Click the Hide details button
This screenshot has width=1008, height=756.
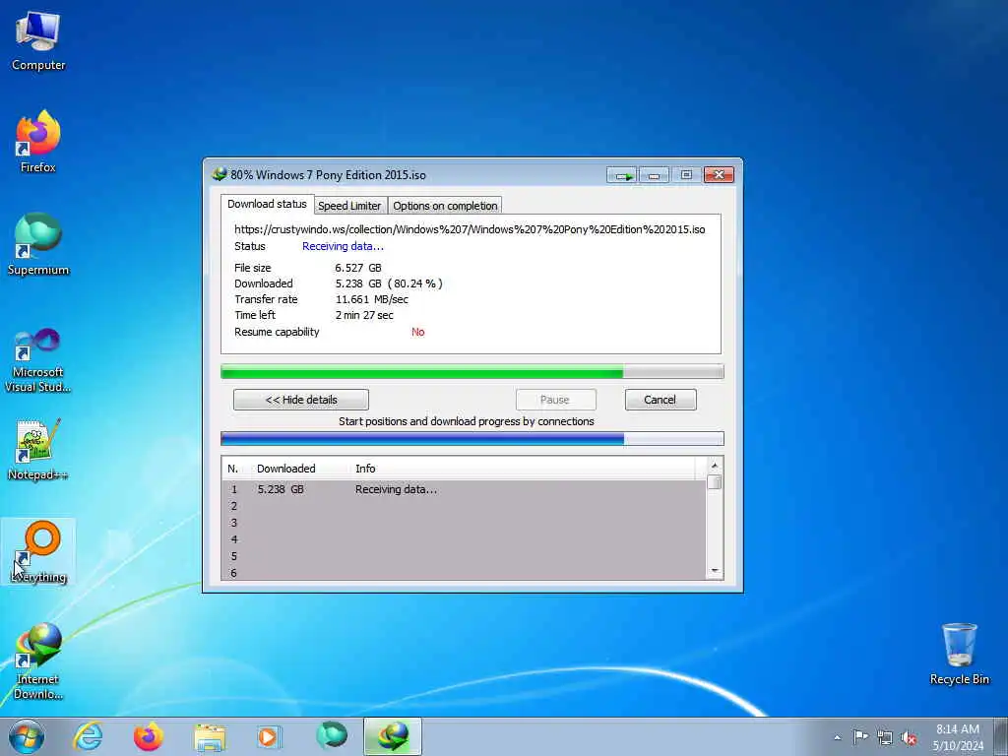[x=301, y=400]
